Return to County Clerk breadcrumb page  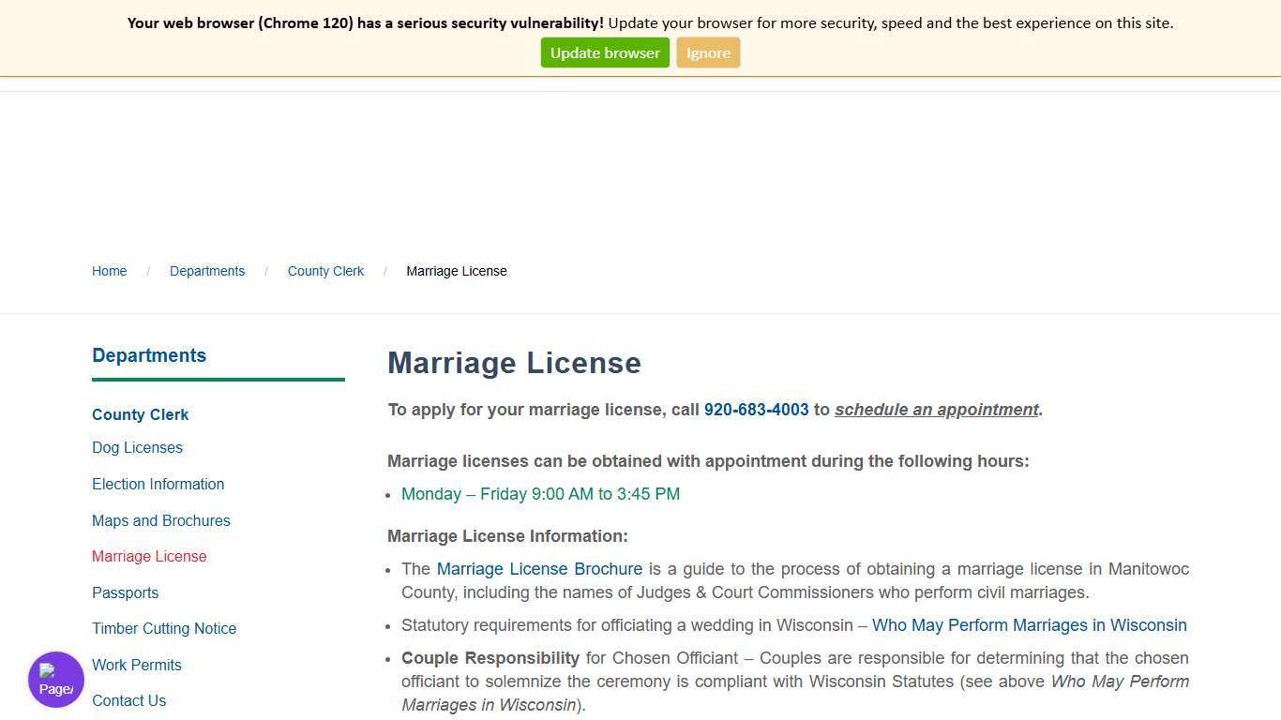point(325,271)
